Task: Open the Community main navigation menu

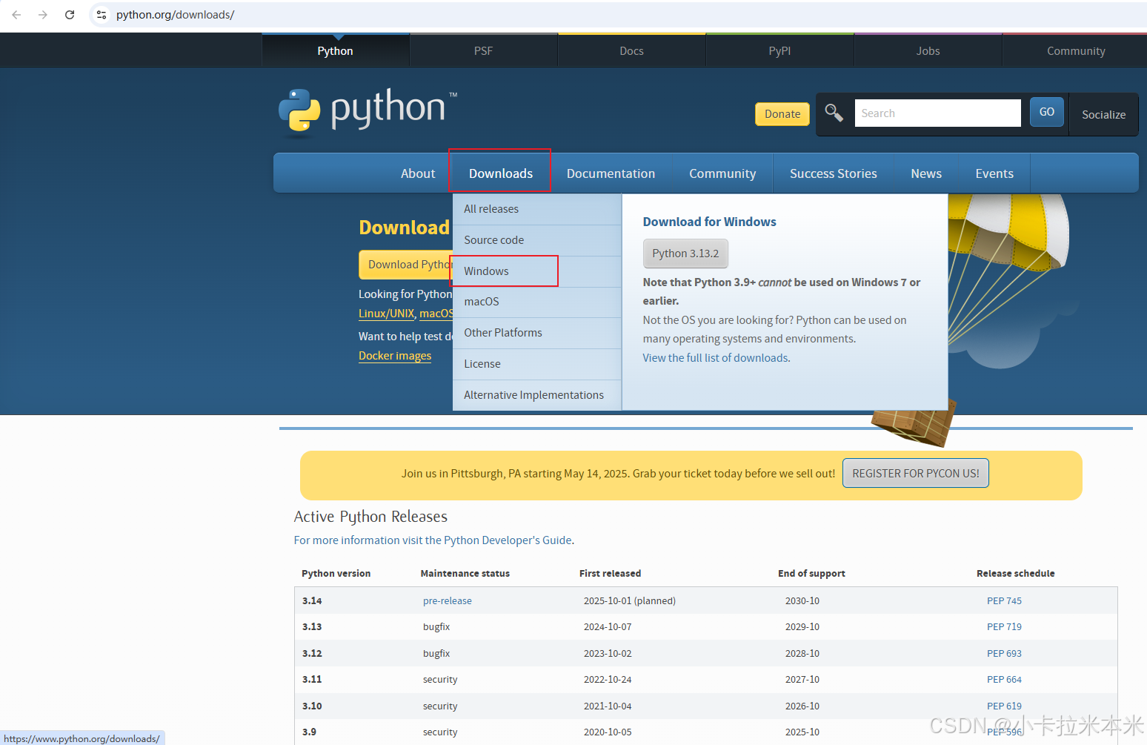Action: [722, 173]
